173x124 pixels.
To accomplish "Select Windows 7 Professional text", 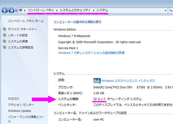I will (x=74, y=36).
